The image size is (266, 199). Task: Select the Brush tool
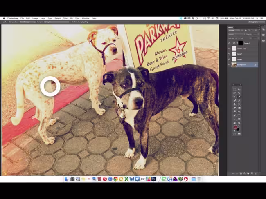(239, 101)
